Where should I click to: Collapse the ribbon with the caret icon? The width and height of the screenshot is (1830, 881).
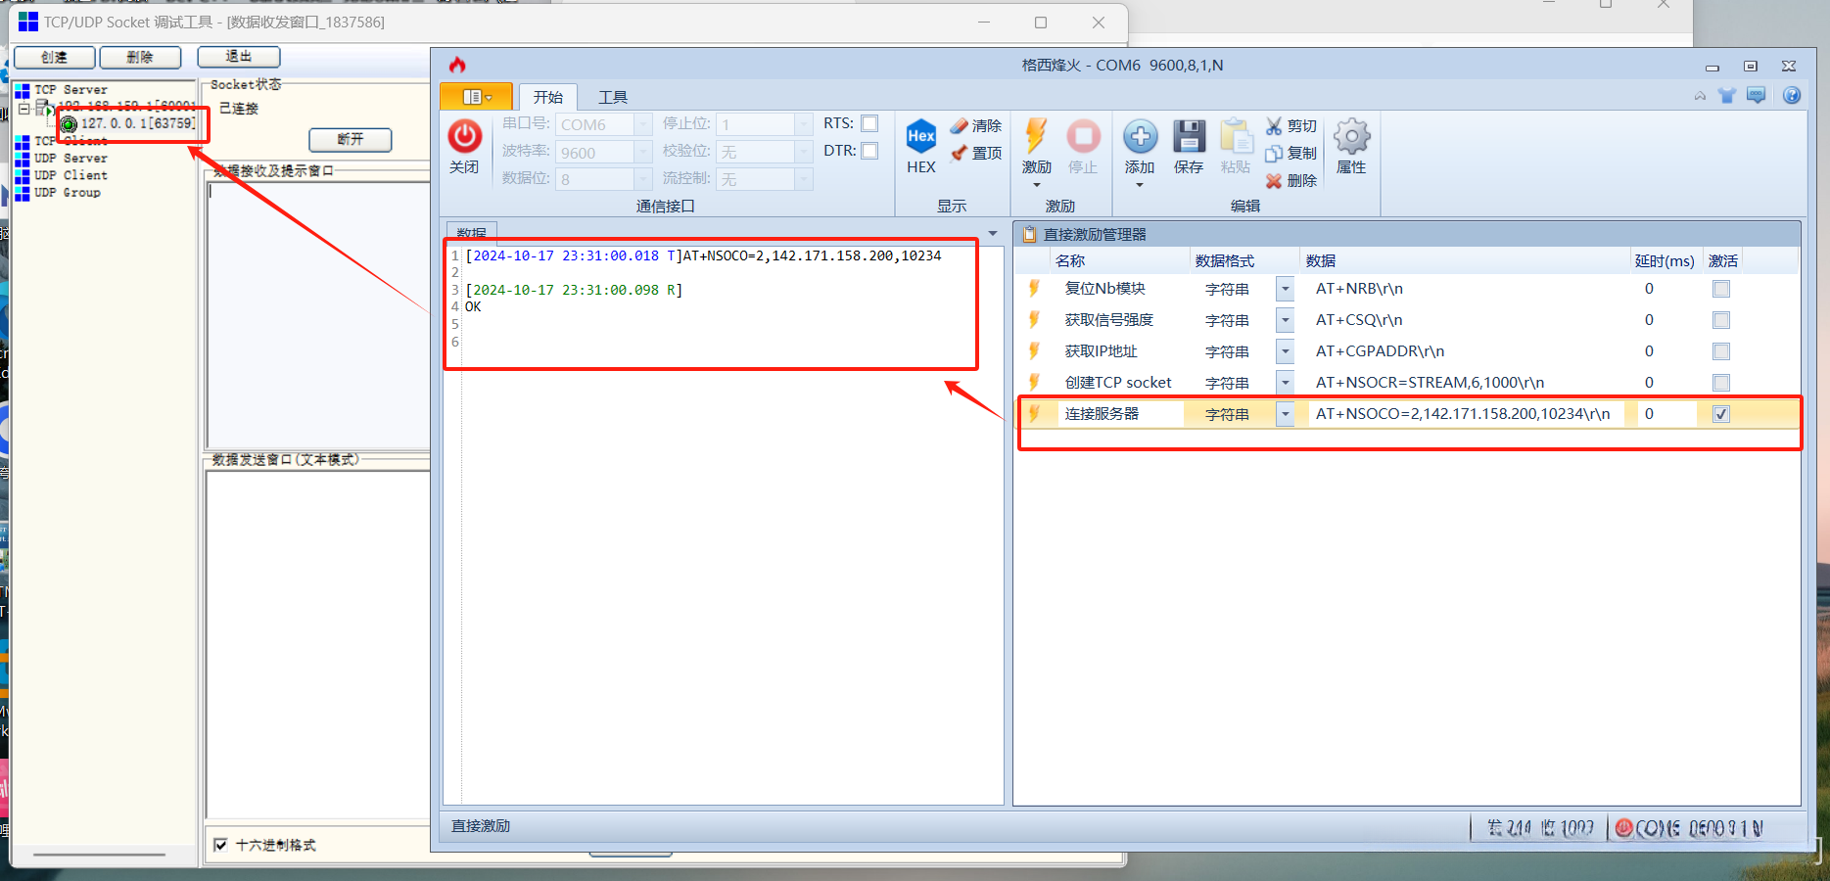coord(1700,96)
